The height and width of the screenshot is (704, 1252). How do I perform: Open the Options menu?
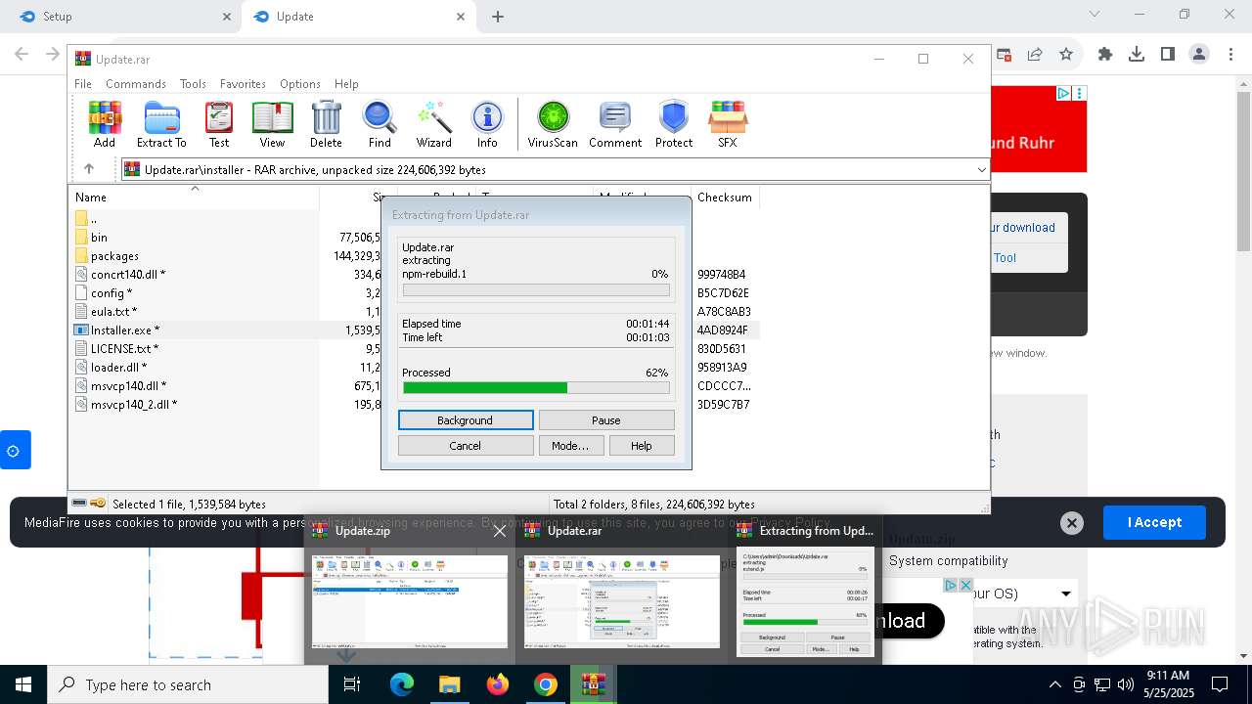(300, 84)
